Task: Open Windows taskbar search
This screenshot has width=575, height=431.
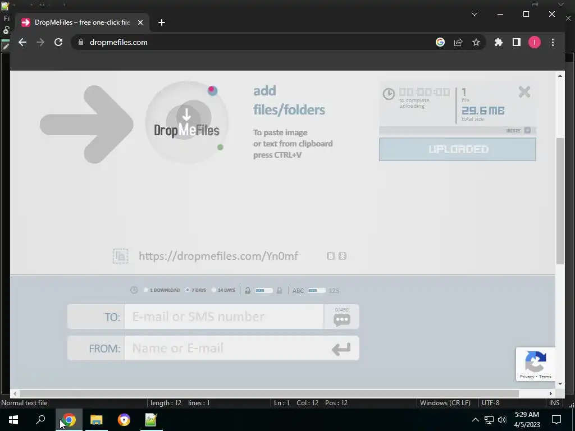Action: (x=40, y=420)
